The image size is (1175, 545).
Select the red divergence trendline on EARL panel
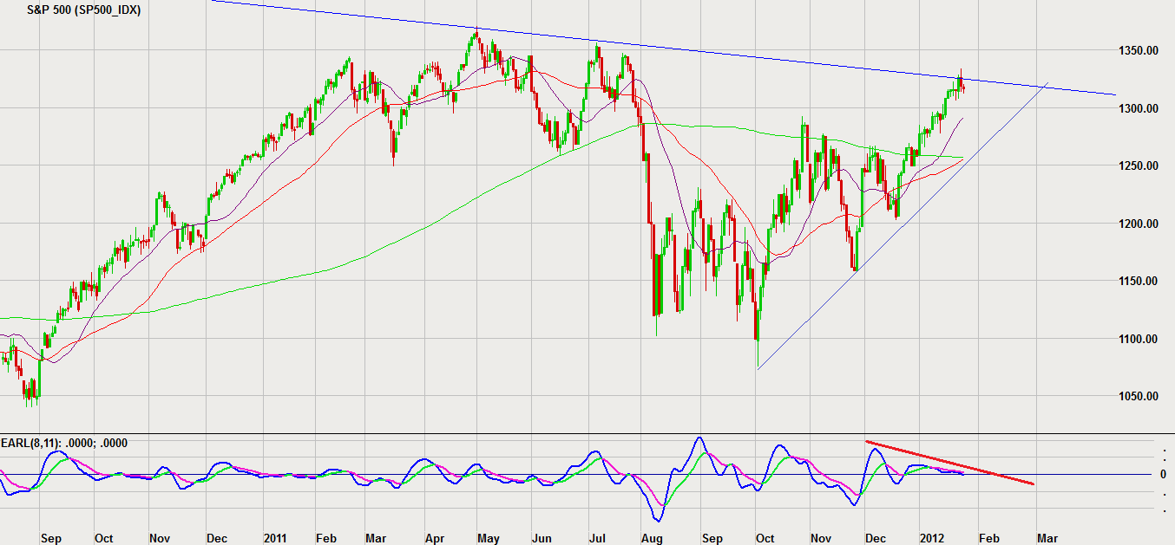[950, 463]
